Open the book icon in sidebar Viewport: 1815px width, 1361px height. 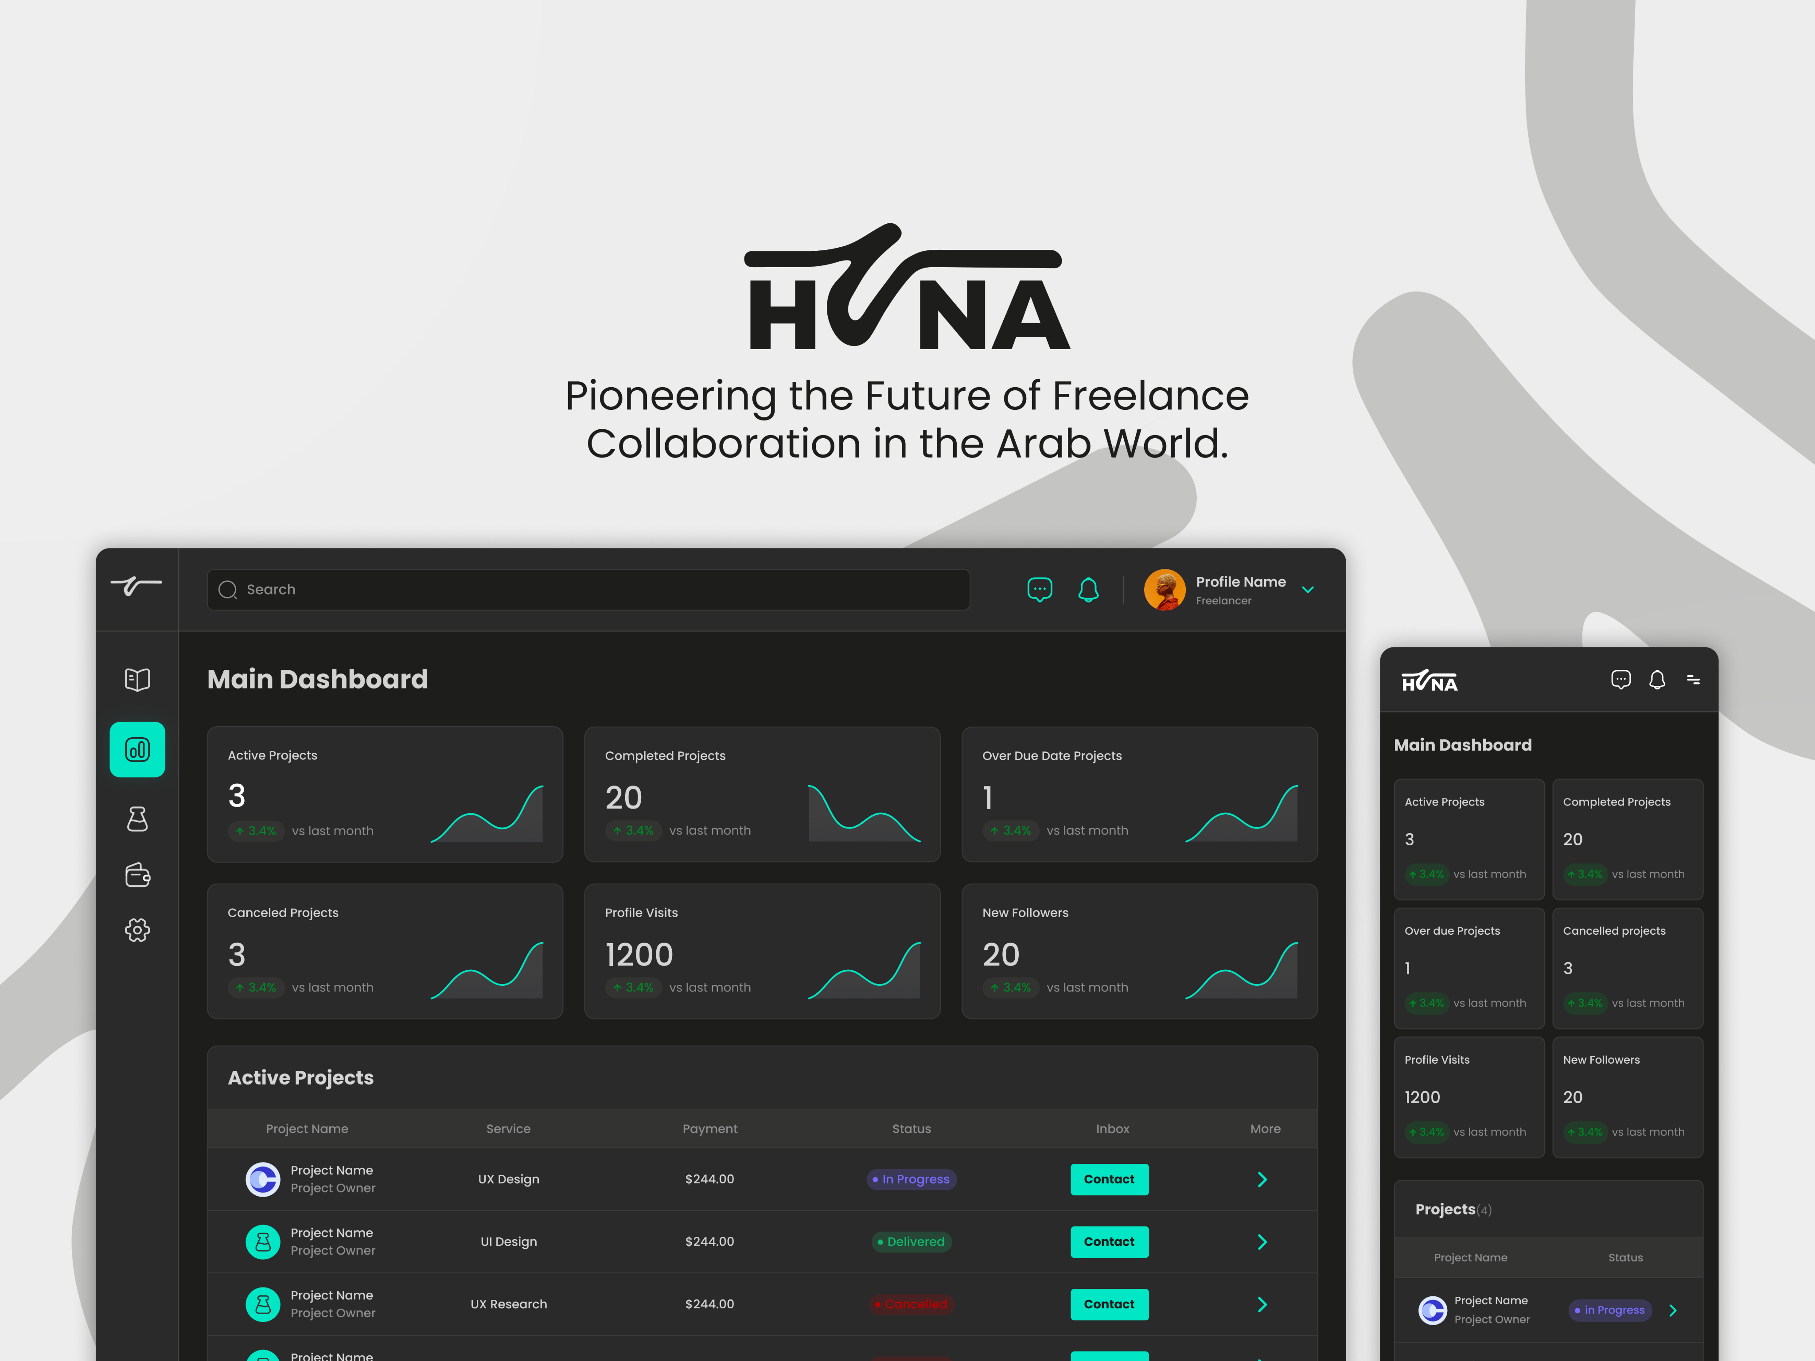click(137, 679)
